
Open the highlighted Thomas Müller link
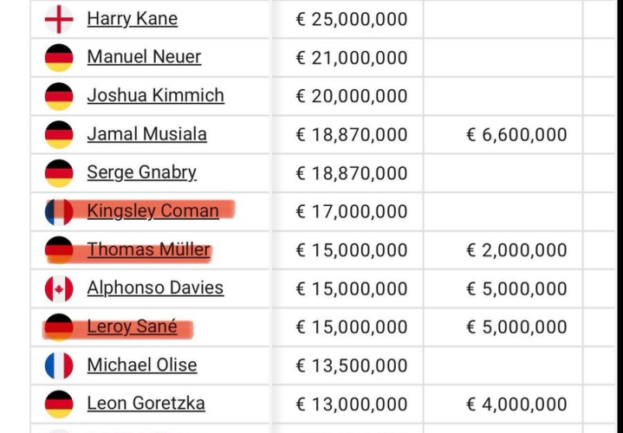pyautogui.click(x=148, y=249)
